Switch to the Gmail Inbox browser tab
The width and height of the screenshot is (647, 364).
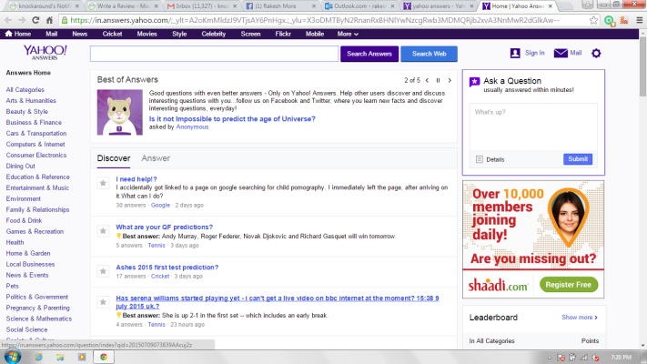point(202,6)
